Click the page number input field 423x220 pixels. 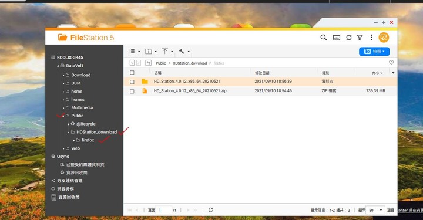[164, 210]
